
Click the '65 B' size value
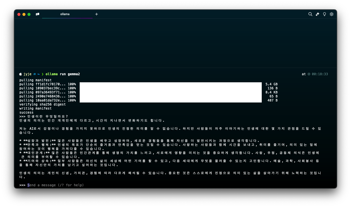274,96
